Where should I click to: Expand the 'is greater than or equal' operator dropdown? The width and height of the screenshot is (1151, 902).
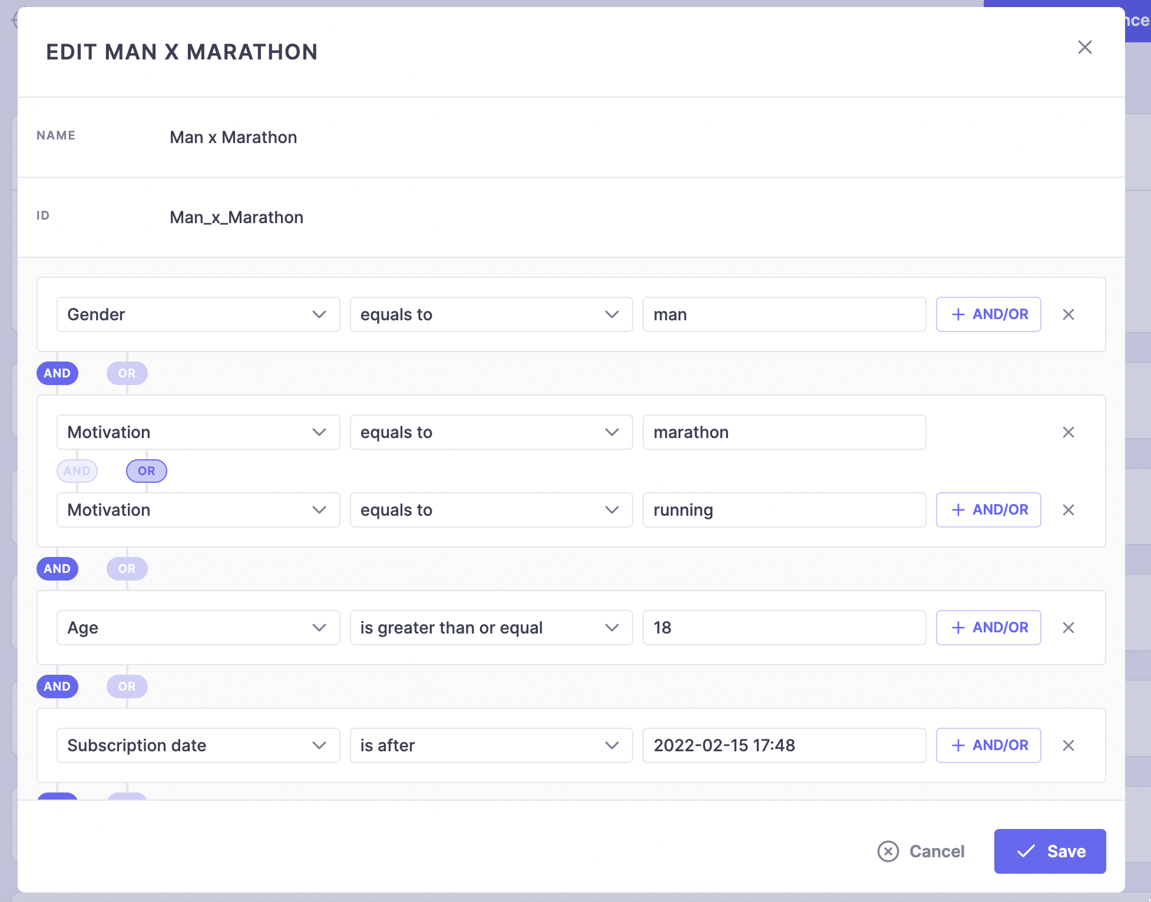[491, 628]
